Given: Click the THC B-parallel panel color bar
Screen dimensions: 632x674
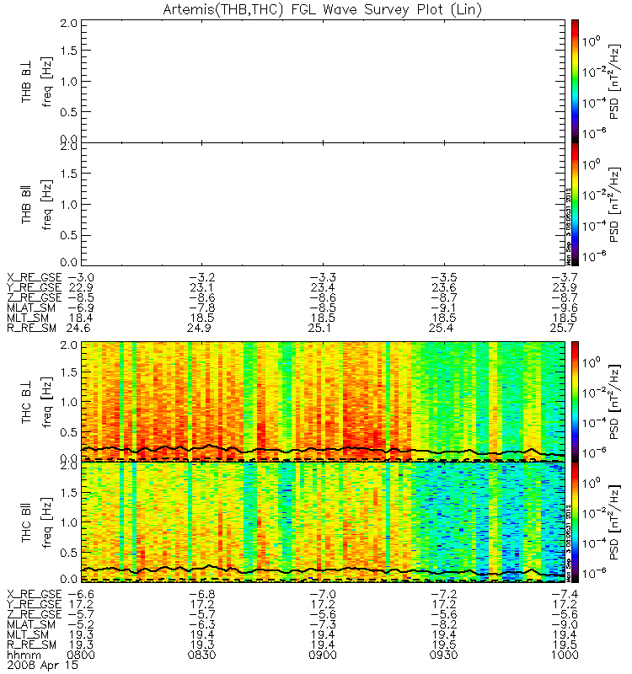Looking at the screenshot, I should [575, 522].
